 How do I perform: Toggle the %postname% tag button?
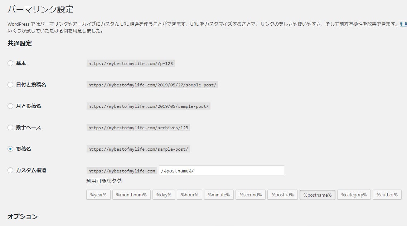click(318, 195)
